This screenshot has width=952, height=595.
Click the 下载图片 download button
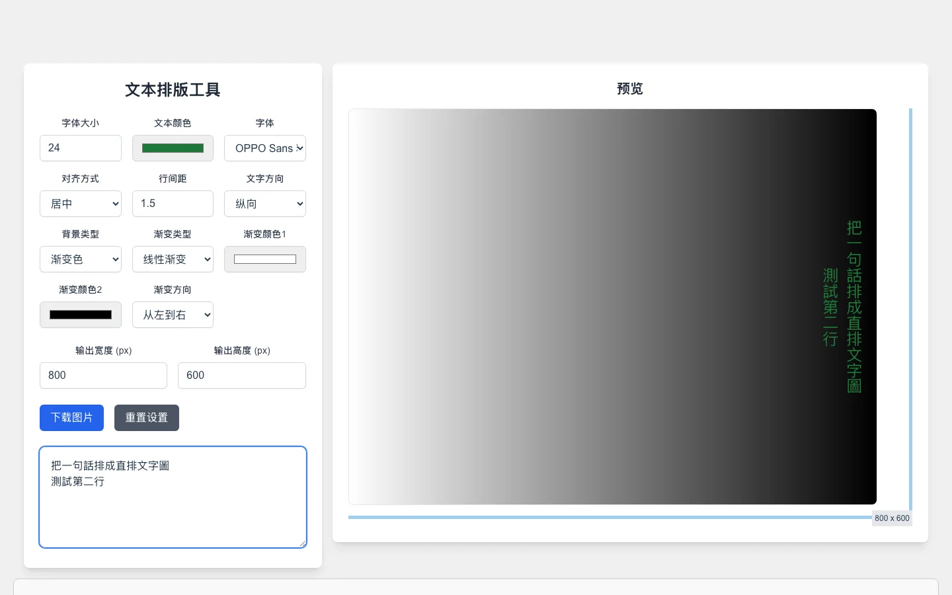tap(71, 418)
